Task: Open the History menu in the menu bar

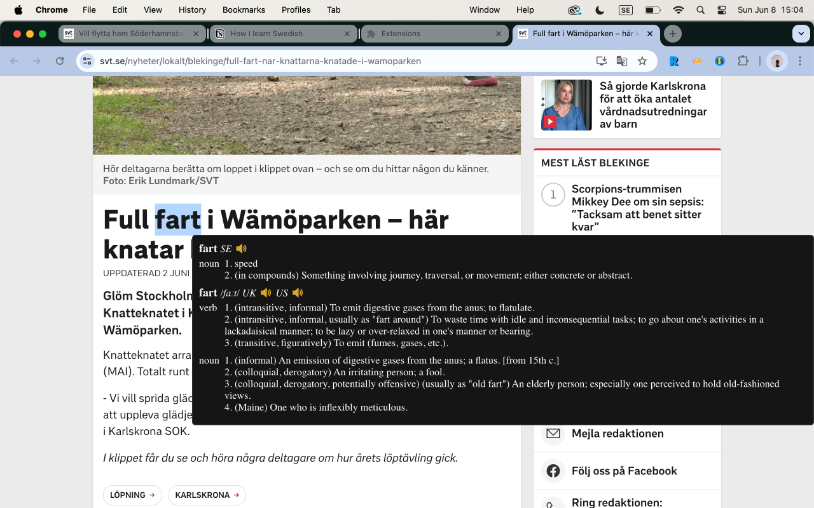Action: coord(191,10)
